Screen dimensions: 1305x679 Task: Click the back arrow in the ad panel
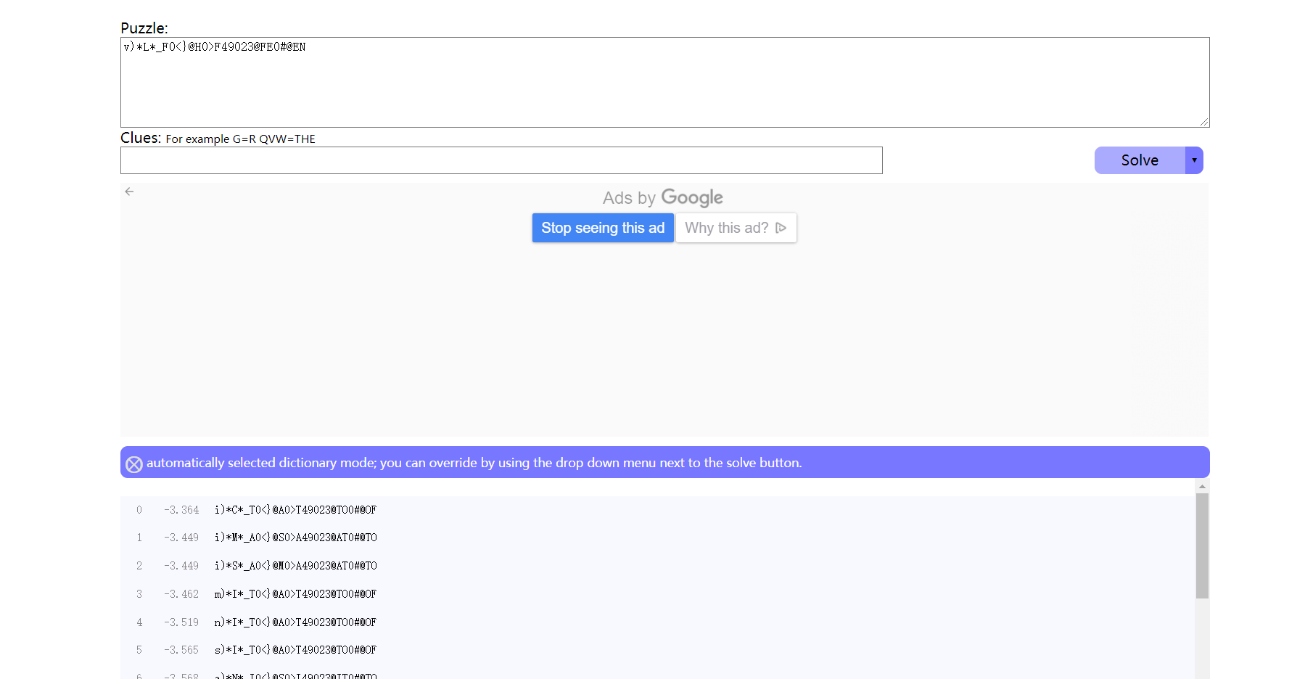(x=129, y=192)
